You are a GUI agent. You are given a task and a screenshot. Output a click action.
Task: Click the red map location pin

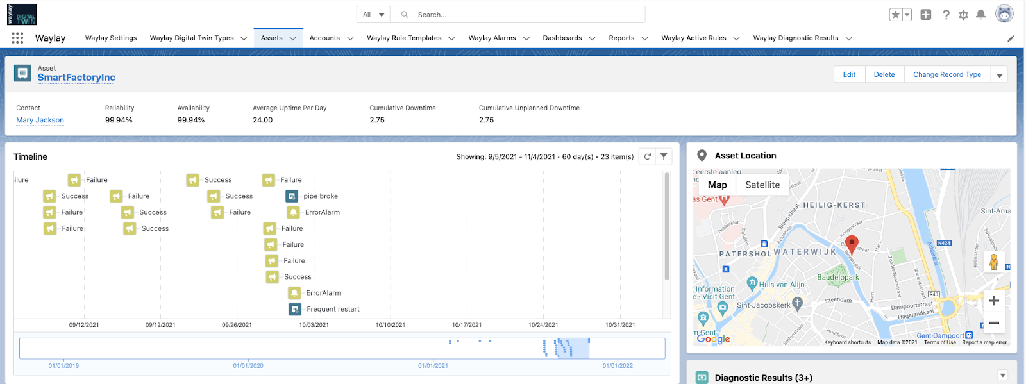pyautogui.click(x=852, y=244)
